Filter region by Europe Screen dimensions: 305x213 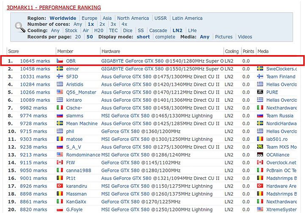coord(89,18)
